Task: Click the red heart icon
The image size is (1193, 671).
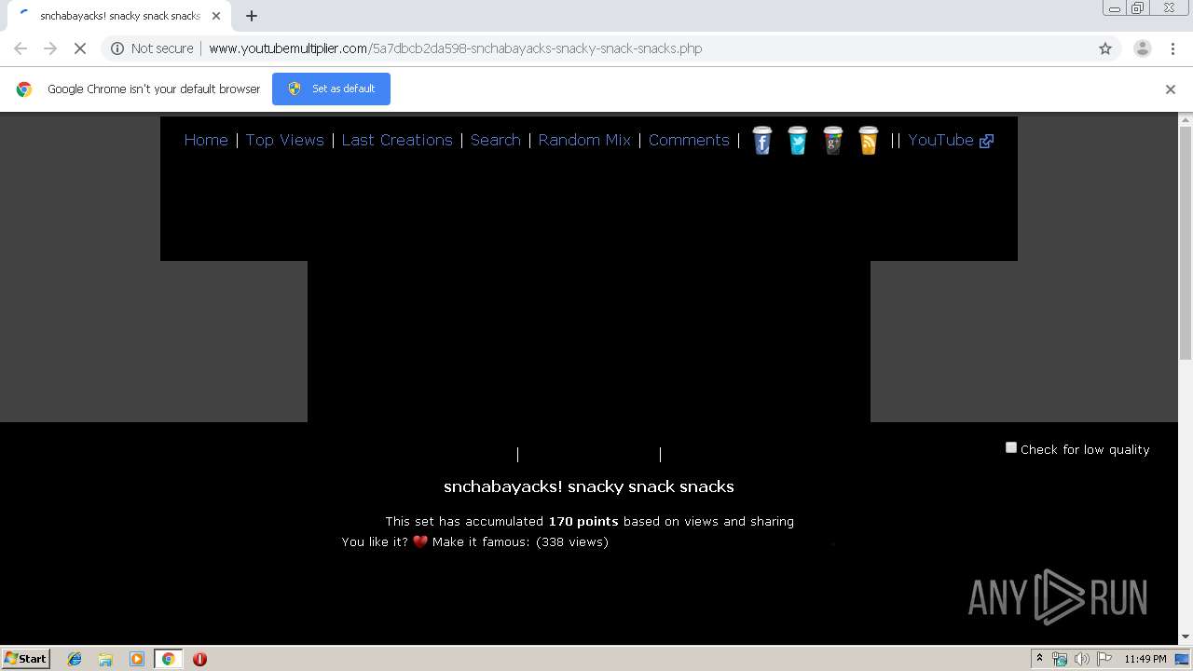Action: 420,541
